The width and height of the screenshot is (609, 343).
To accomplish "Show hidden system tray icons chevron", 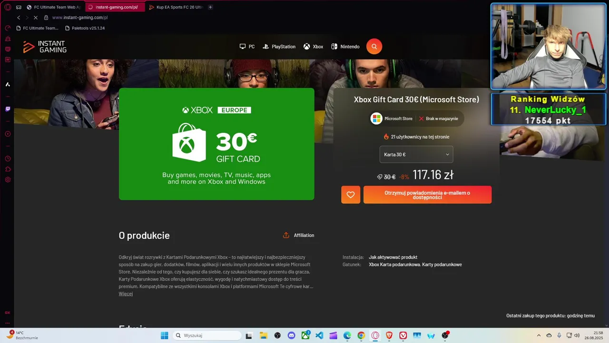I will (x=539, y=335).
